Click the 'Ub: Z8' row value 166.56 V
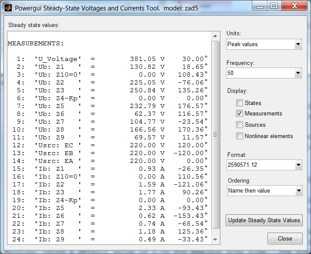Image resolution: width=311 pixels, height=254 pixels. coord(147,129)
